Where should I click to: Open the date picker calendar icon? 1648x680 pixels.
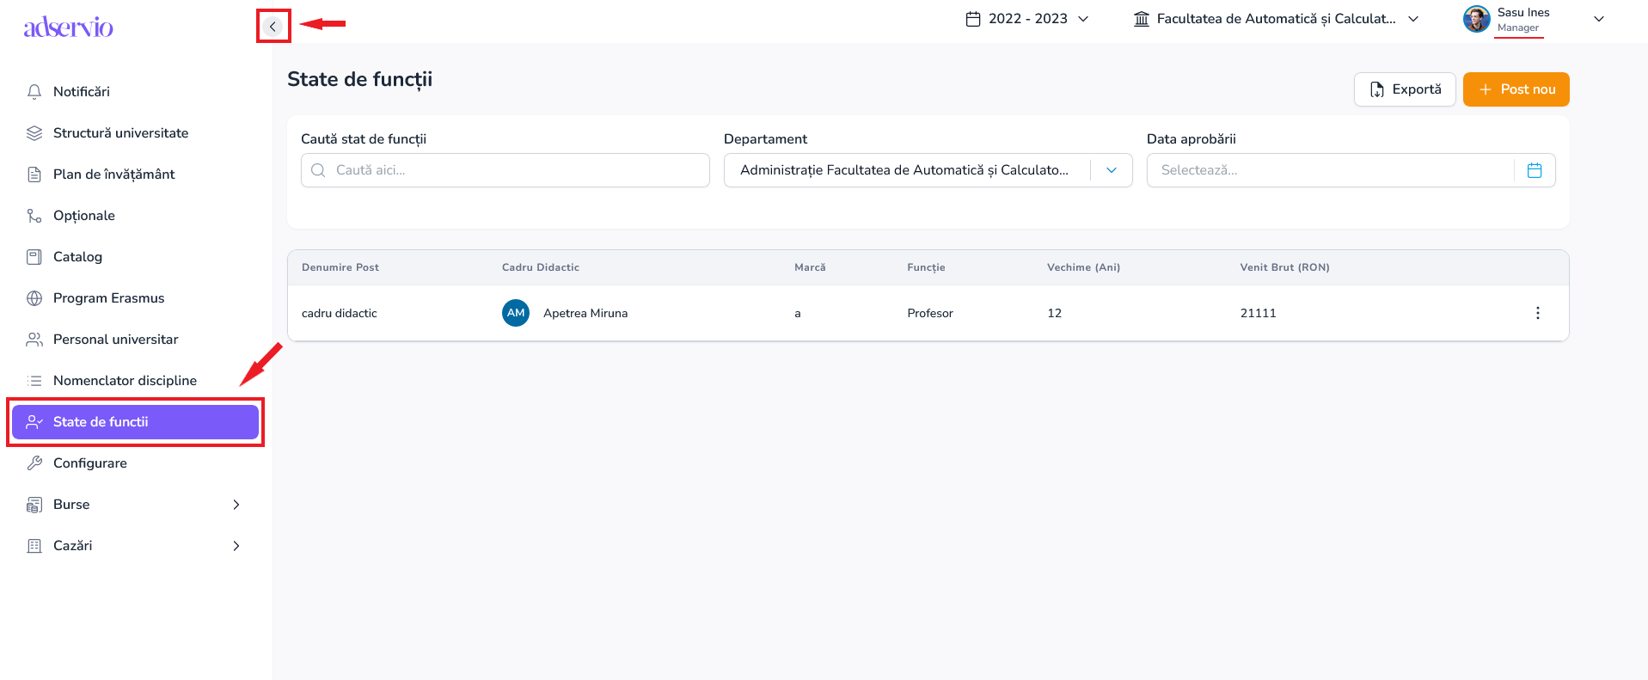coord(1535,170)
